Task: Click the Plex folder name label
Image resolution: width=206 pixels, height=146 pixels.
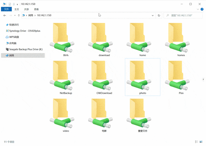Action: [181, 93]
